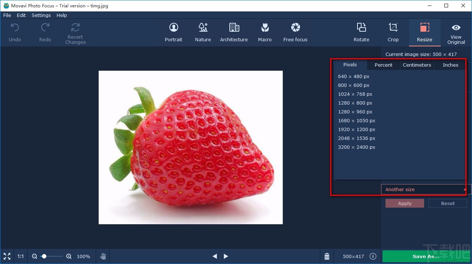Open the Settings menu
This screenshot has width=472, height=264.
coord(41,15)
